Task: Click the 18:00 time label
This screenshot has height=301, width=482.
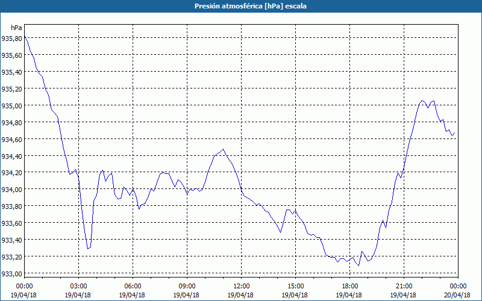Action: coord(350,287)
